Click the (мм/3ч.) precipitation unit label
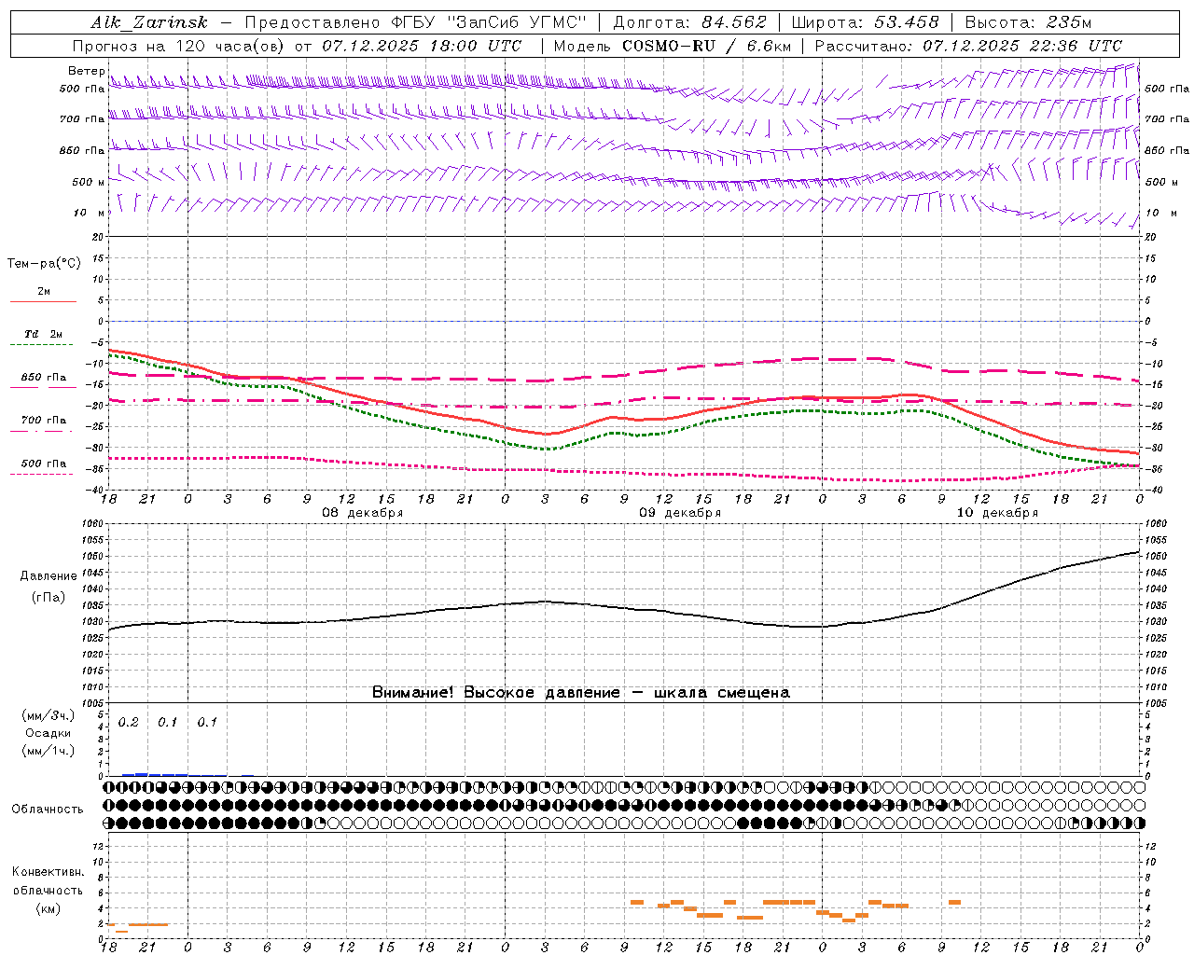Viewport: 1194px width, 955px height. (x=49, y=715)
